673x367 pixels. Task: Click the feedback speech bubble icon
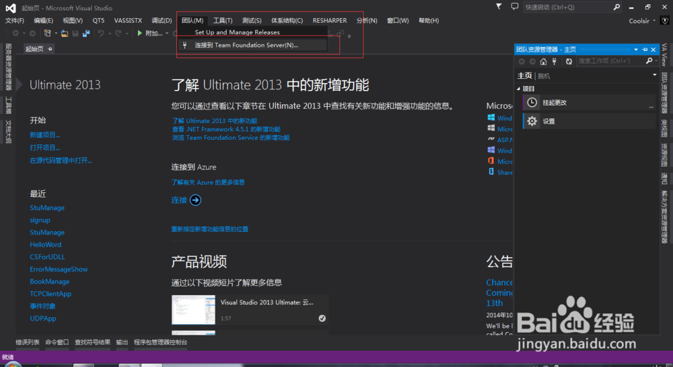coord(515,7)
